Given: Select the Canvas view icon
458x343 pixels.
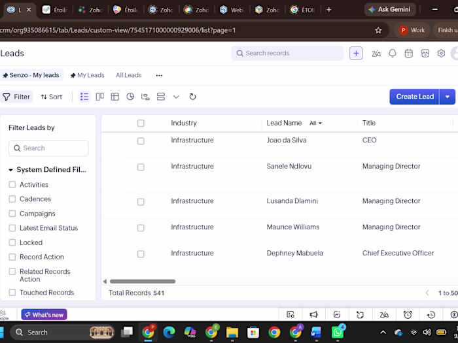Looking at the screenshot, I should (x=115, y=97).
